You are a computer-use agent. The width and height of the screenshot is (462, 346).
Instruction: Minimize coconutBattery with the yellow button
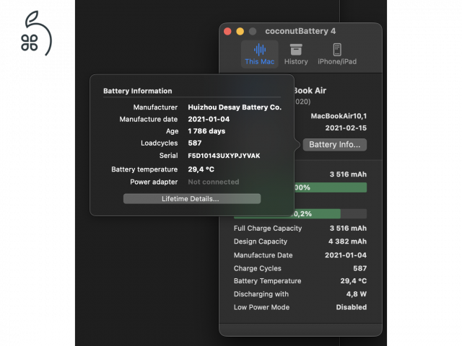240,31
